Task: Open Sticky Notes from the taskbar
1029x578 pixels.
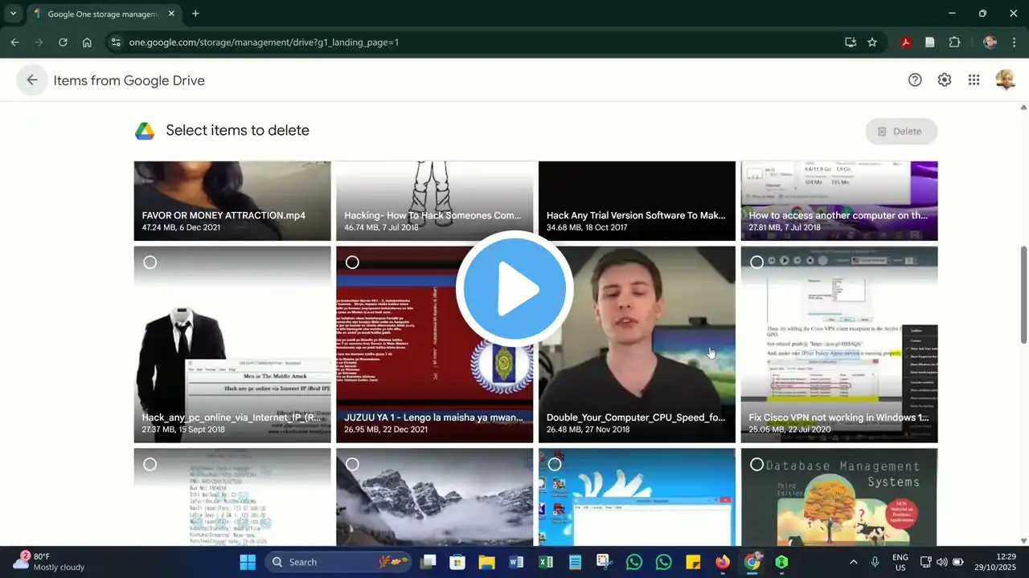Action: [x=693, y=562]
